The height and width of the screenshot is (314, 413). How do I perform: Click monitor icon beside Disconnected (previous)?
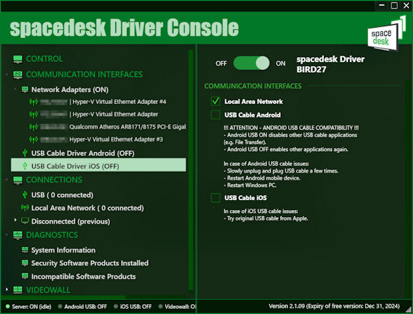(25, 221)
